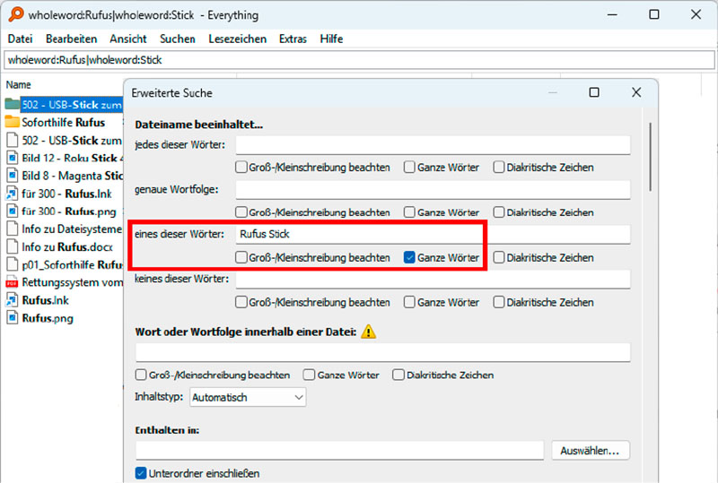Enable Groß-/Kleinschreibung beachten under jedes dieser Wörter

(x=241, y=167)
